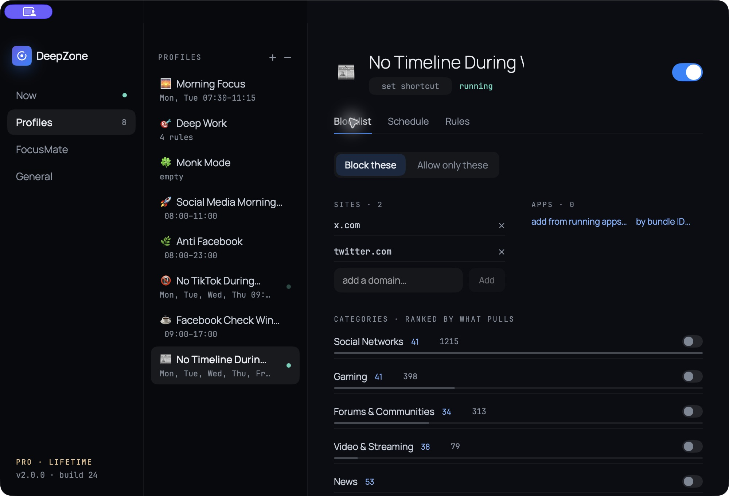Click the rocket icon of Social Media Morning
This screenshot has width=729, height=496.
[166, 202]
